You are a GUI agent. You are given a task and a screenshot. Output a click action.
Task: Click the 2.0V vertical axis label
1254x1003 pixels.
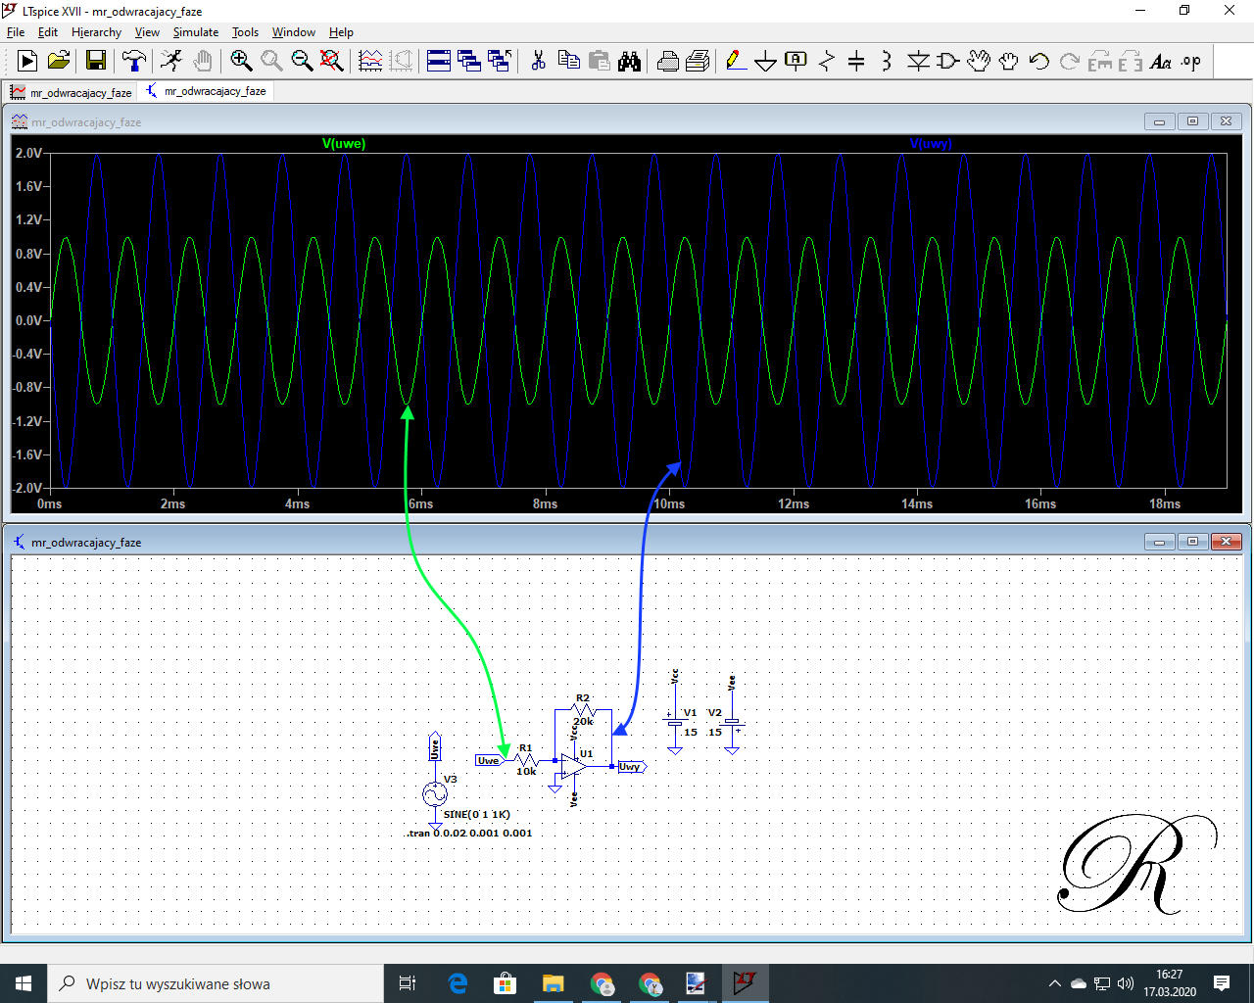click(x=28, y=153)
